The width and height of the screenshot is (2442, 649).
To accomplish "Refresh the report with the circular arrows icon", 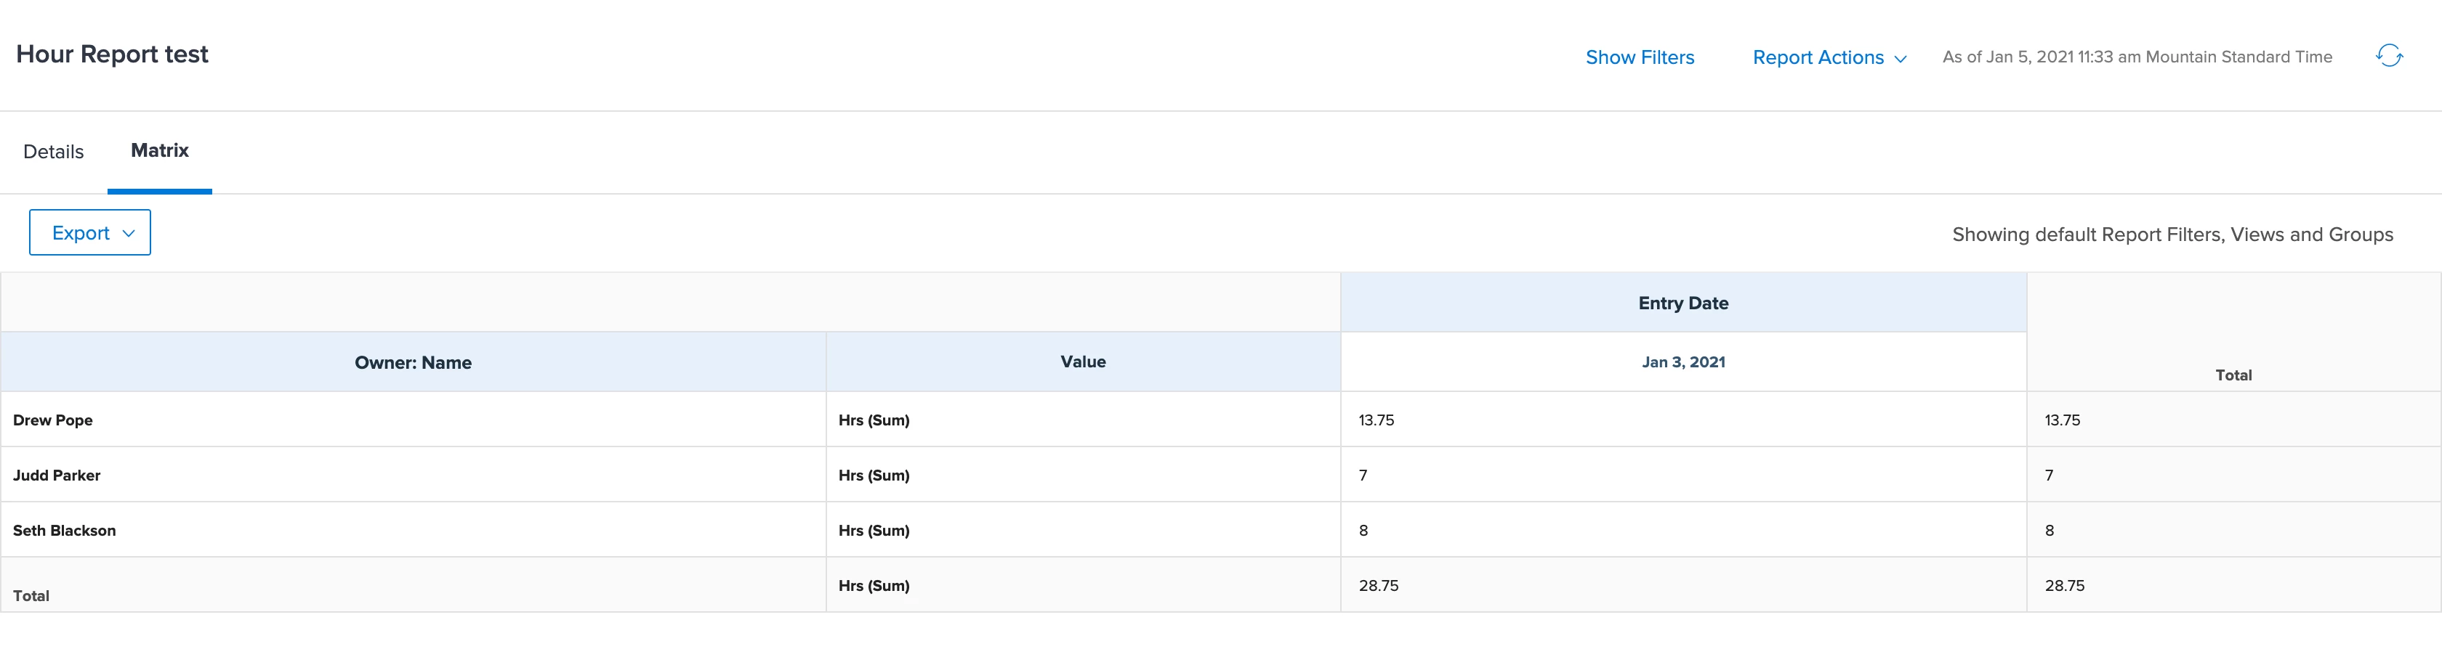I will click(x=2389, y=56).
